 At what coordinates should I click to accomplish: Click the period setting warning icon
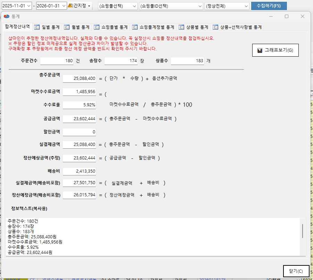point(71,6)
